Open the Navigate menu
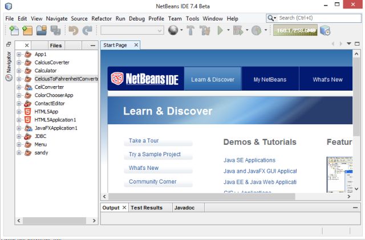Screen dimensions: 365x240 (56, 19)
